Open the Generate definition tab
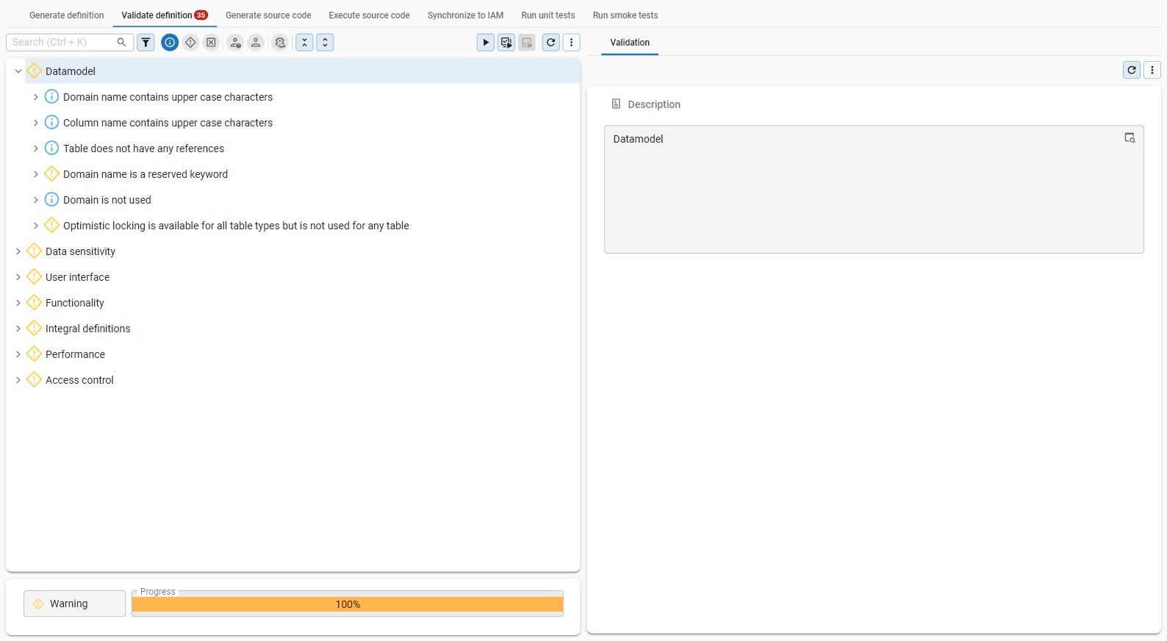The width and height of the screenshot is (1167, 641). 67,15
